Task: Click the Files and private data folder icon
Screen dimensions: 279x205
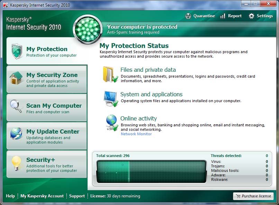Action: click(x=110, y=75)
